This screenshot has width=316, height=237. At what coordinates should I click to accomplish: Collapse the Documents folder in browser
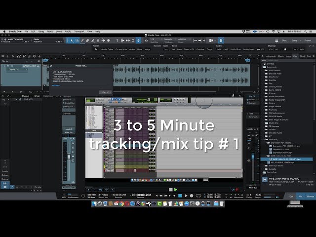(x=262, y=67)
